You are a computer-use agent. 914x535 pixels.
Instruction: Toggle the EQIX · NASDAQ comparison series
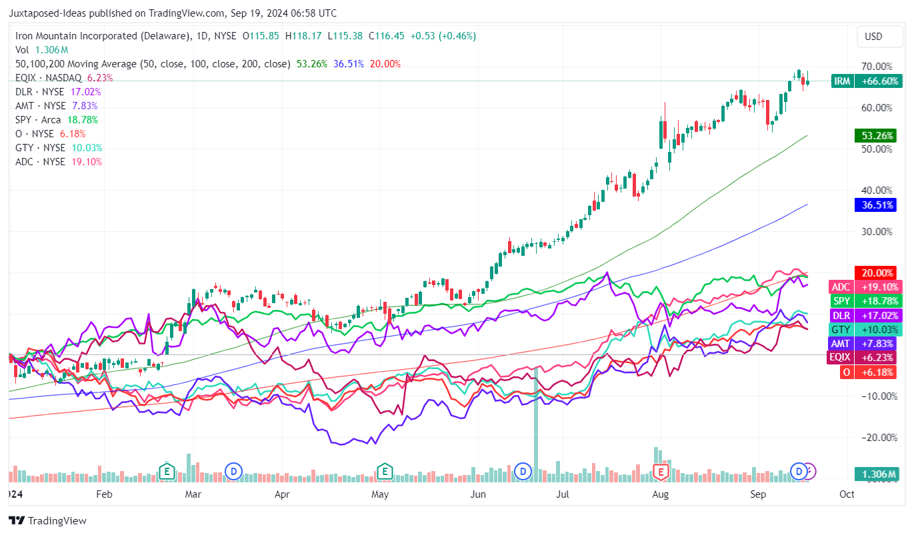pyautogui.click(x=50, y=77)
